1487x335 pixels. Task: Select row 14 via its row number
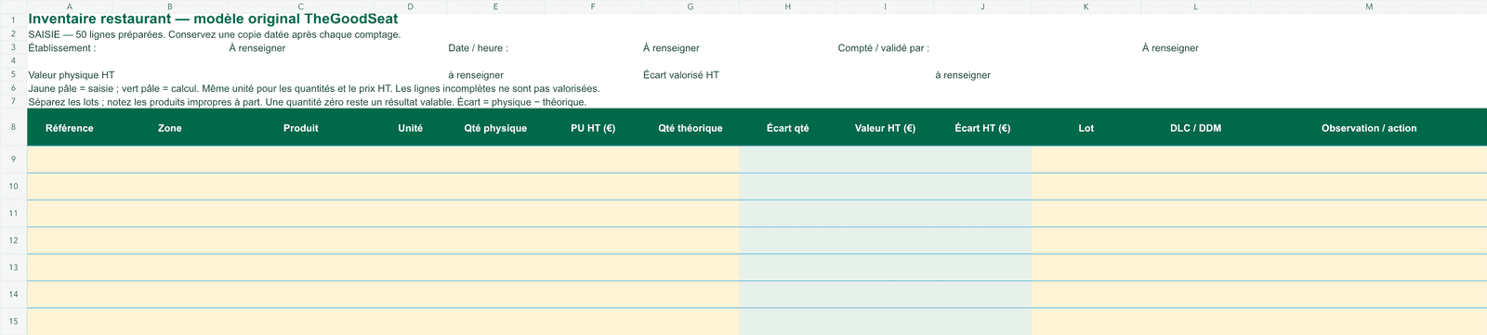[13, 294]
